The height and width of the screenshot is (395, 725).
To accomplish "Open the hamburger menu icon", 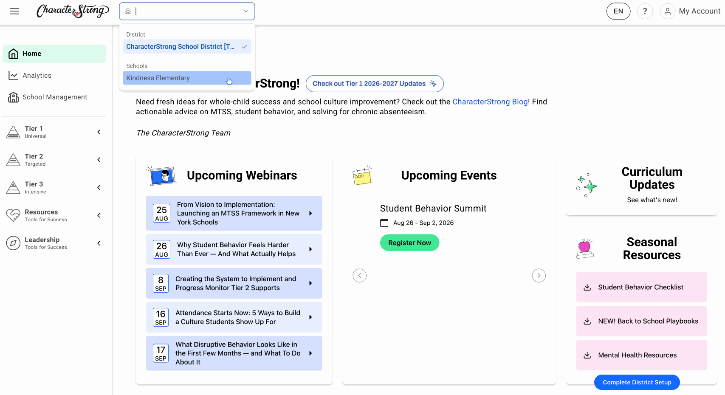I will 14,11.
